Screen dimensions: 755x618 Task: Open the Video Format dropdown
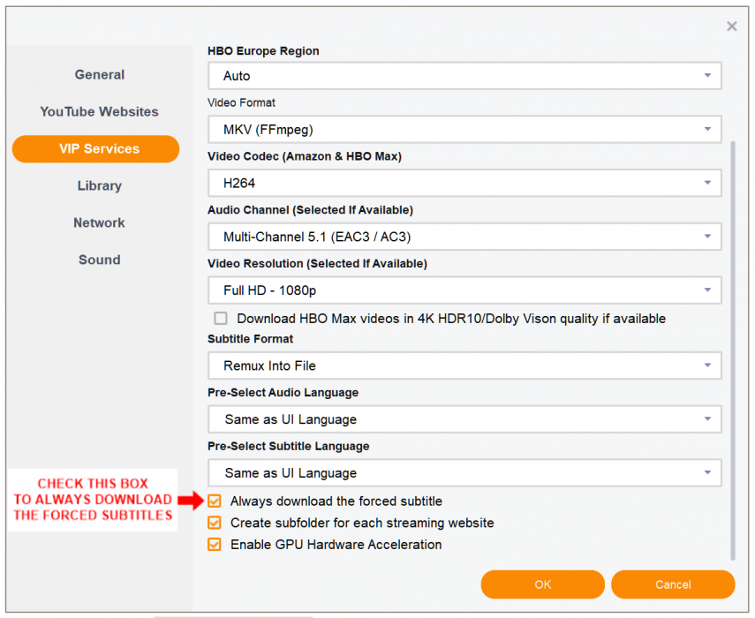pos(464,130)
